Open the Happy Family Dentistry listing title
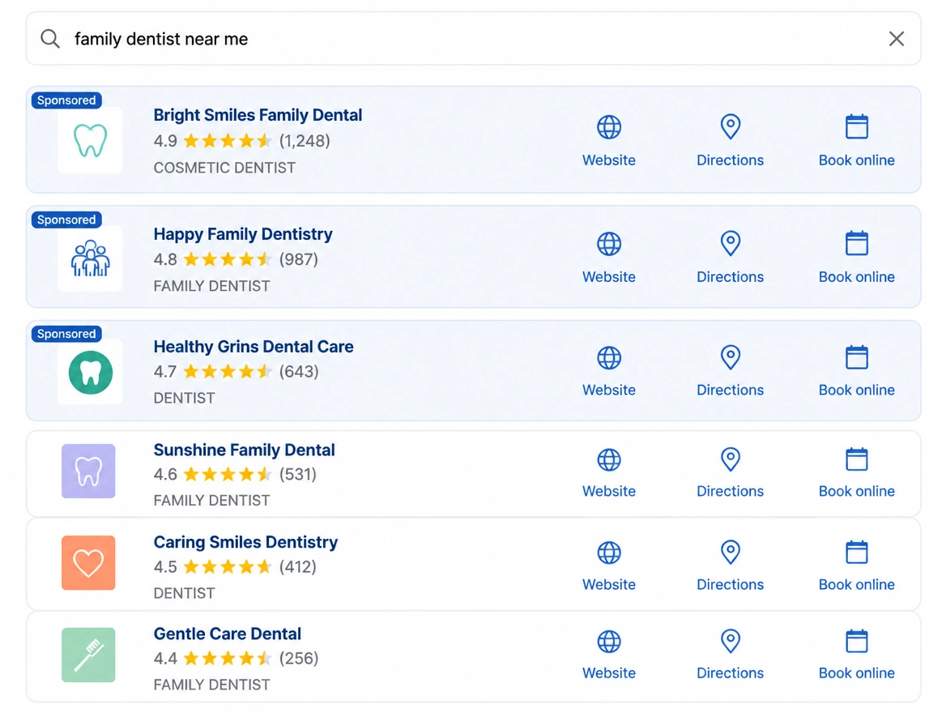The image size is (946, 713). coord(242,233)
